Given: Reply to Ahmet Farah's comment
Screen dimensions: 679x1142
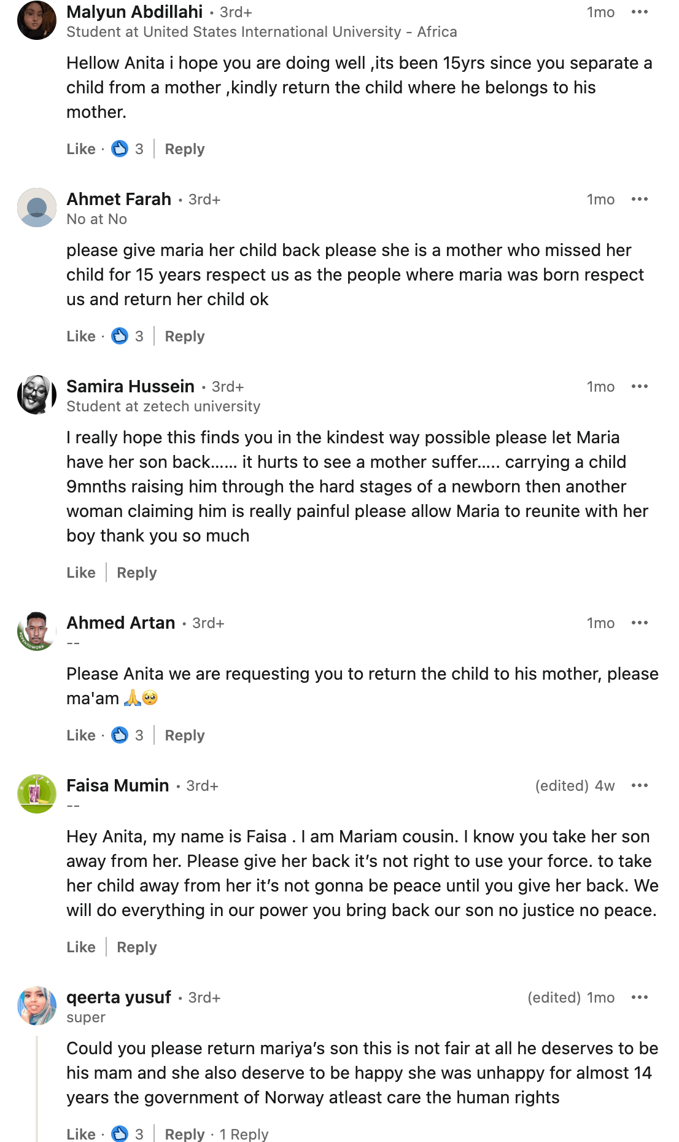Looking at the screenshot, I should click(184, 336).
